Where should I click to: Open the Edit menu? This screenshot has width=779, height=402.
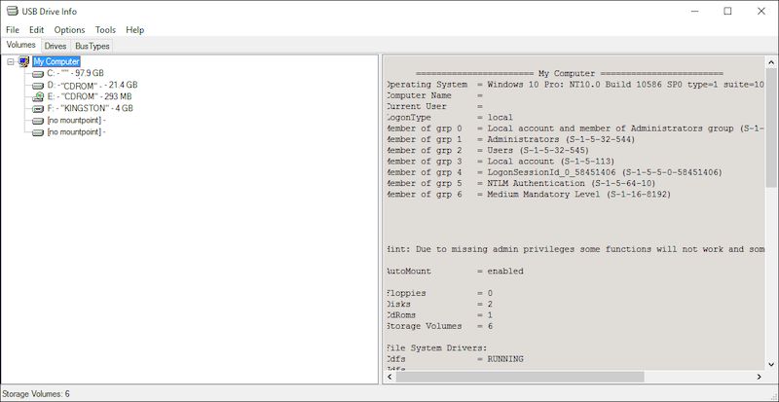tap(37, 30)
